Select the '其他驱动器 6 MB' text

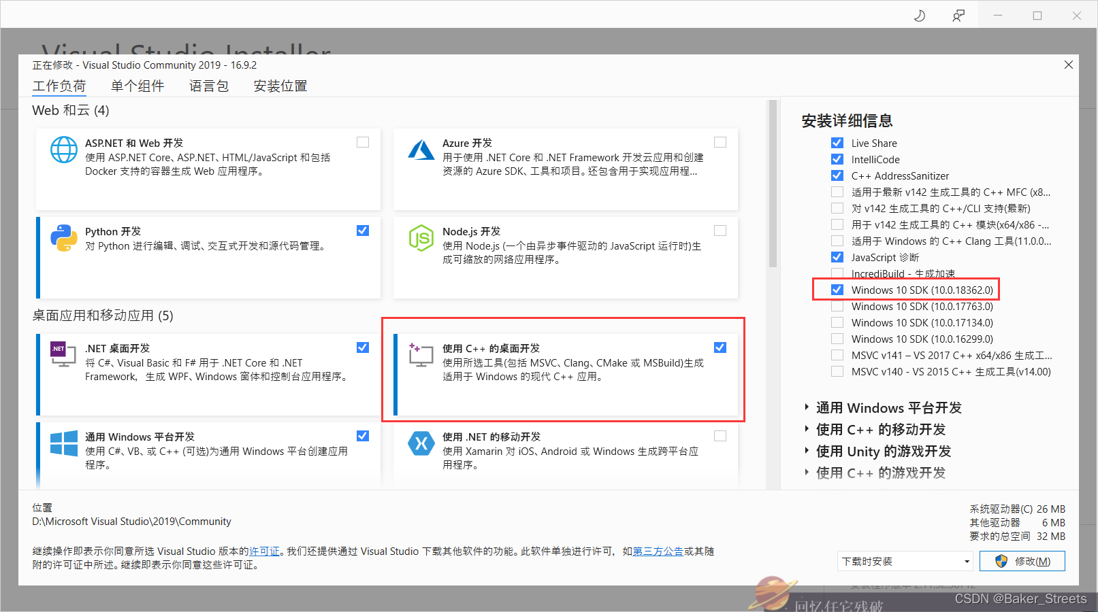coord(1018,522)
